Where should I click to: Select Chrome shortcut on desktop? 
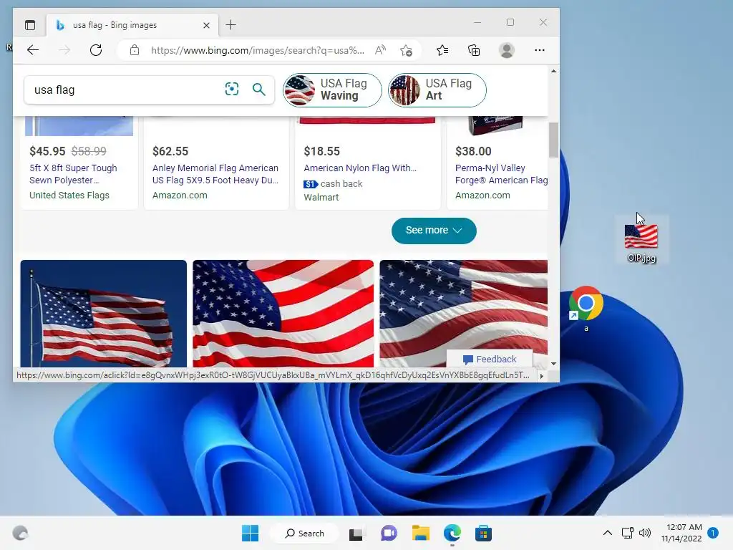click(586, 309)
